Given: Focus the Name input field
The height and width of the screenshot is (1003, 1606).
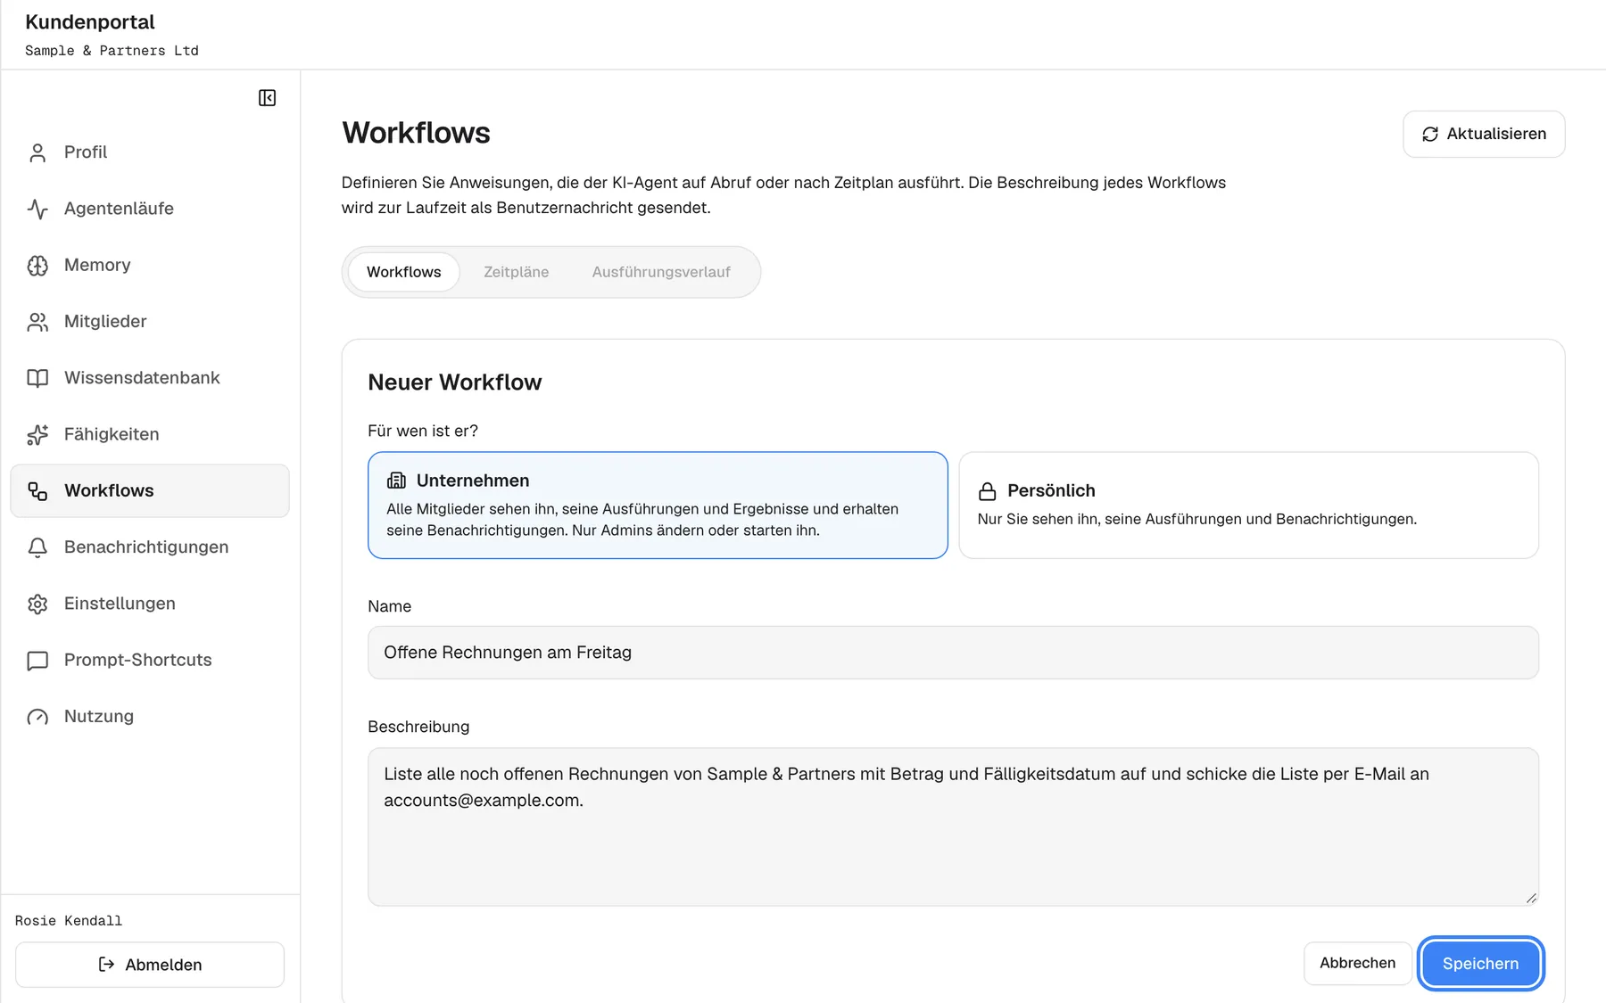Looking at the screenshot, I should 953,653.
